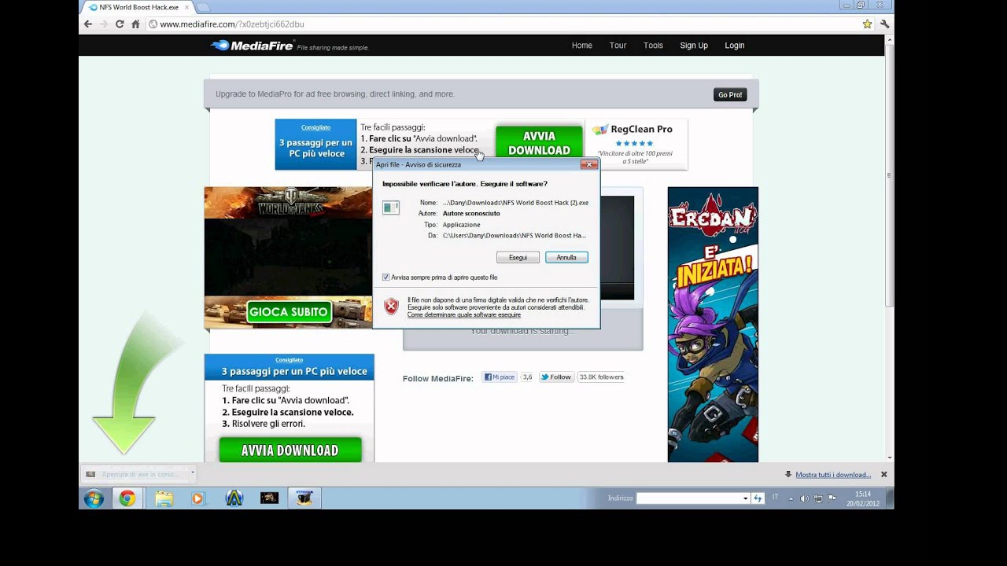Click the Hypercam icon in taskbar

pyautogui.click(x=304, y=498)
